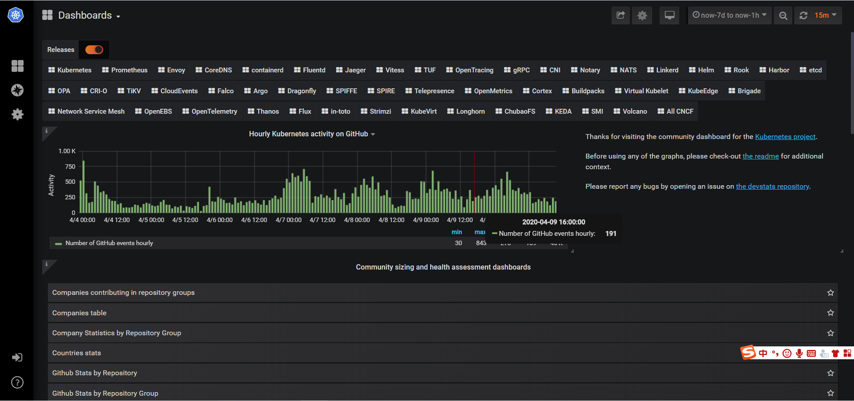Open the Explore compass icon in sidebar
The image size is (854, 401).
point(17,90)
